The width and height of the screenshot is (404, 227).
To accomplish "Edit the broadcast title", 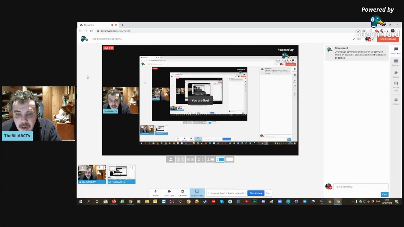I will [357, 39].
